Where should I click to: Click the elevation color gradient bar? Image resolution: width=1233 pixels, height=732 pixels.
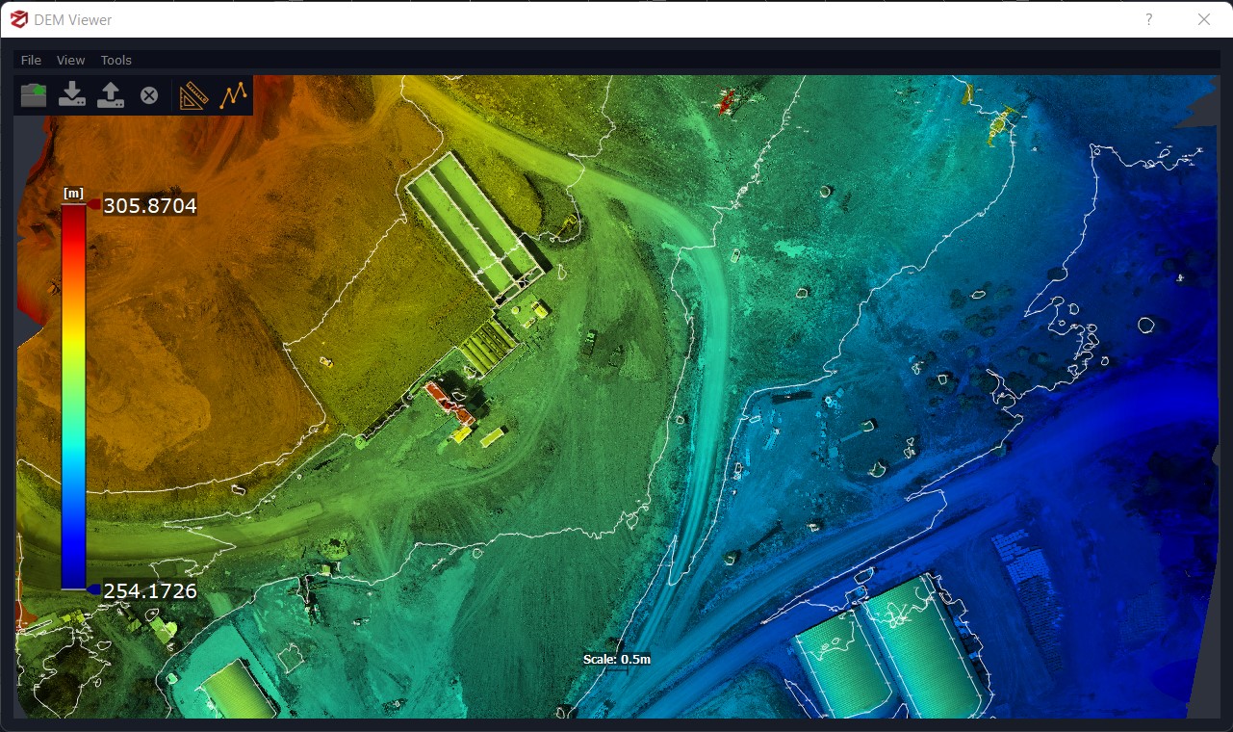pyautogui.click(x=74, y=397)
